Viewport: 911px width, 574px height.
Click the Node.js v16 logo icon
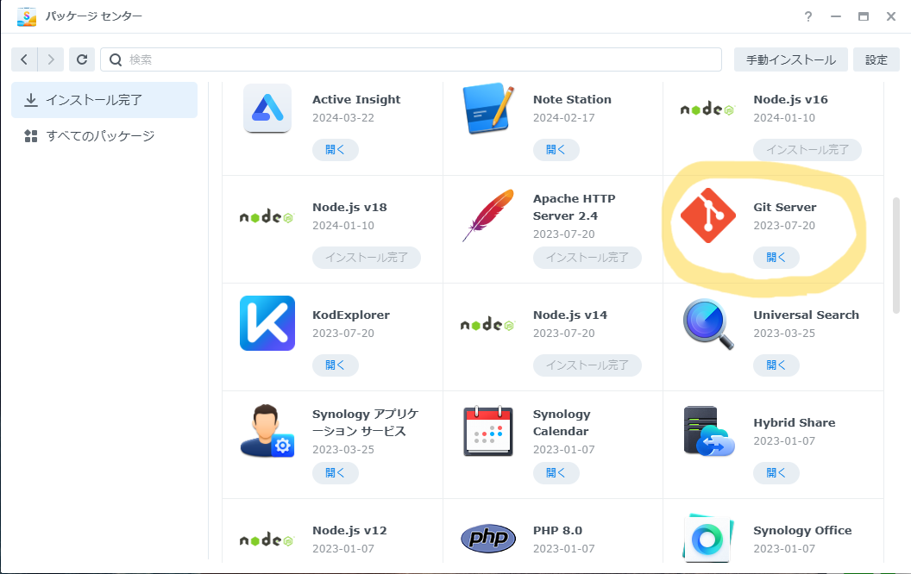[x=707, y=109]
